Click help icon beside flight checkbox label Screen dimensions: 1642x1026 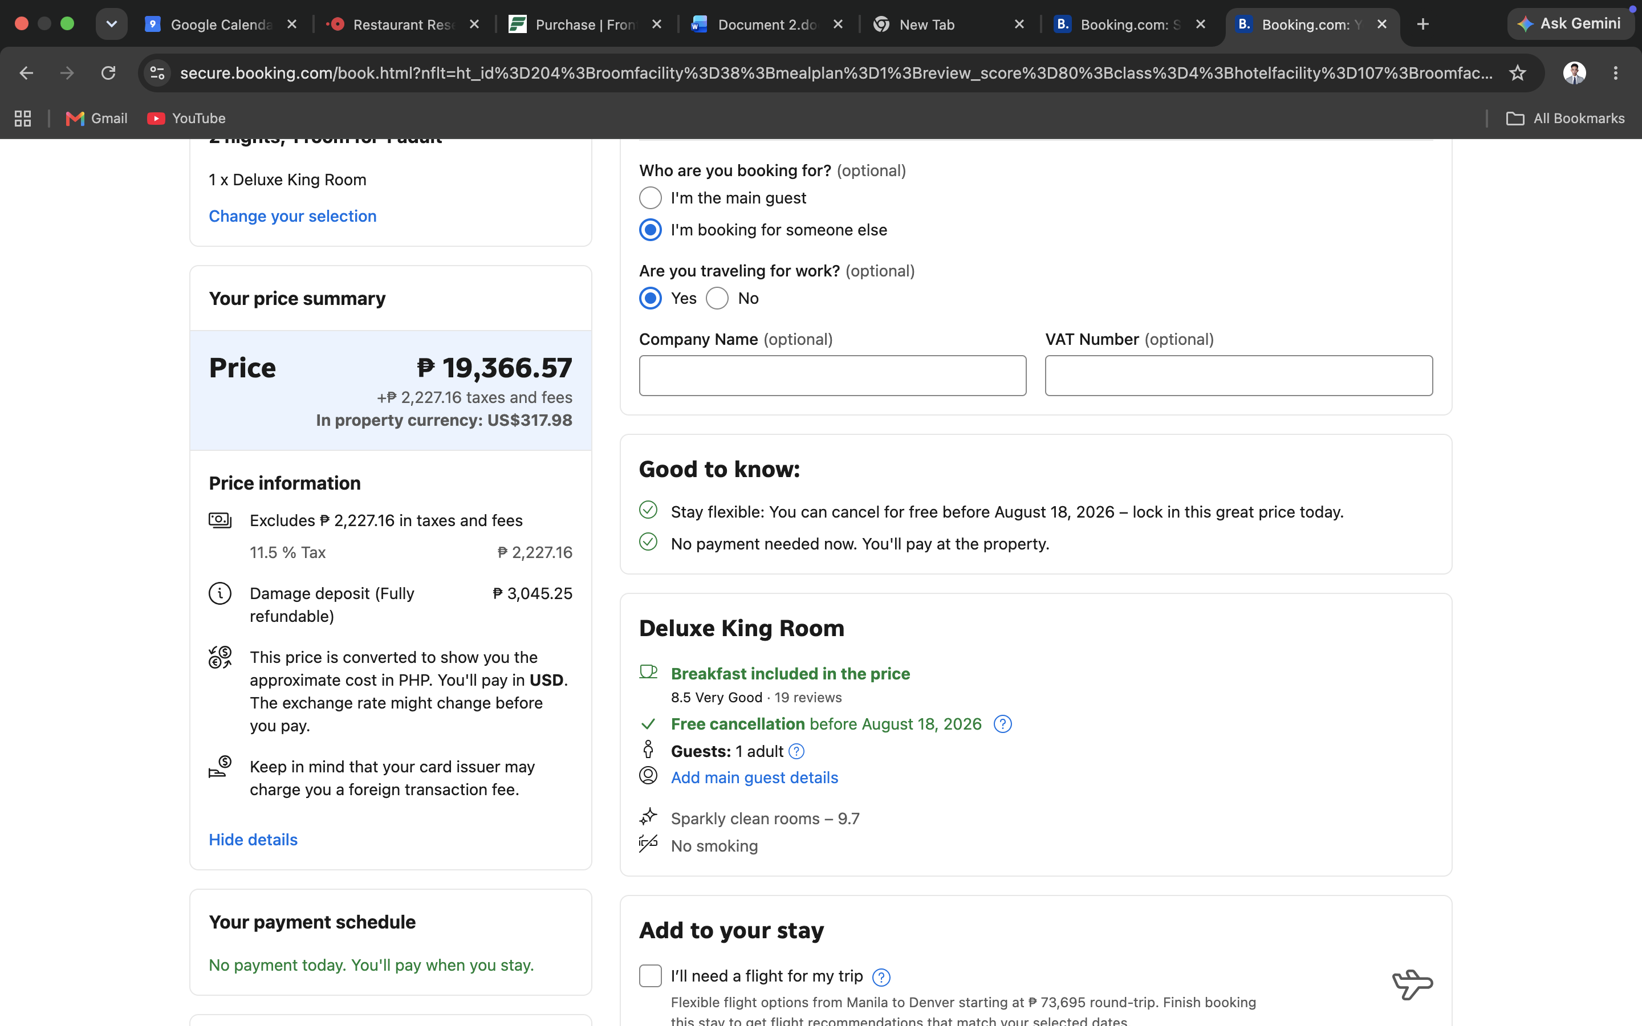[881, 977]
